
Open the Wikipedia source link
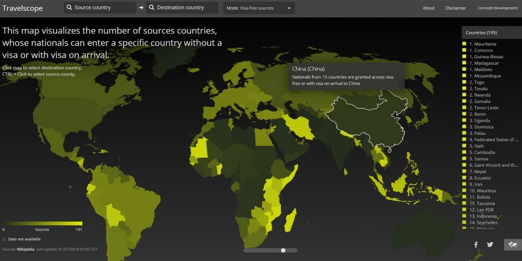25,249
